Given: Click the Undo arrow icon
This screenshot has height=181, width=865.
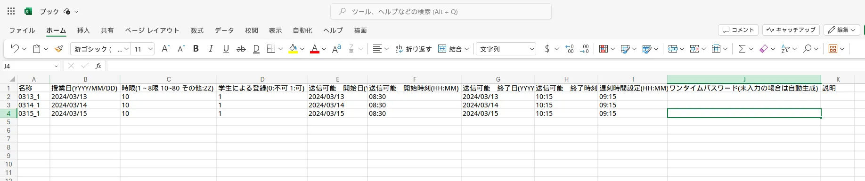Looking at the screenshot, I should pos(15,49).
